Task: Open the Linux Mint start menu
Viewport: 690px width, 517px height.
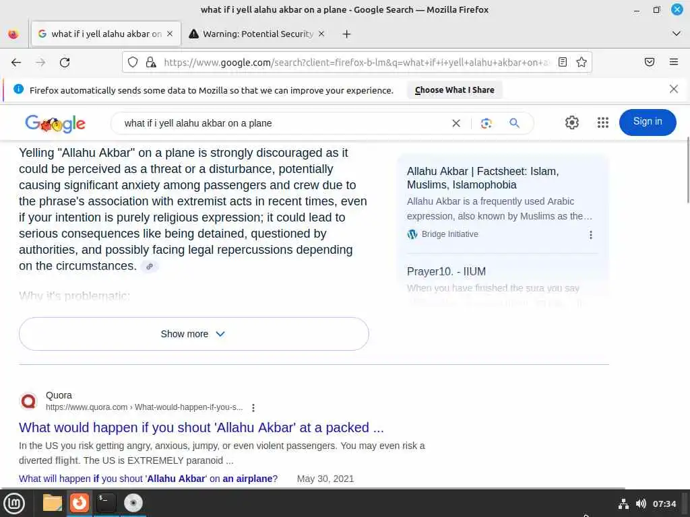Action: pyautogui.click(x=14, y=504)
